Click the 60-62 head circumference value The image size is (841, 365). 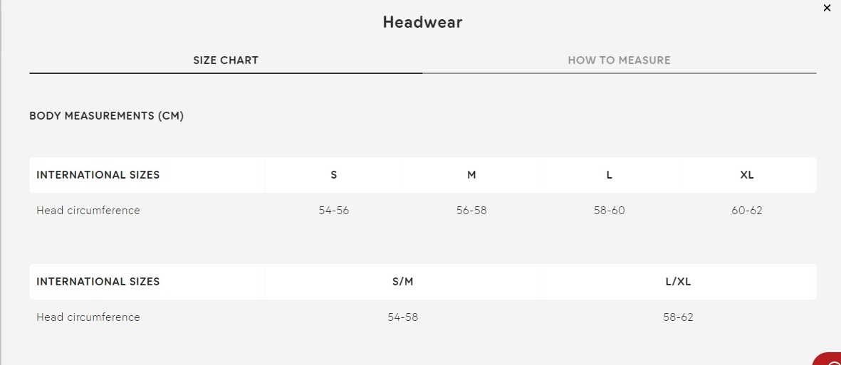pyautogui.click(x=746, y=211)
